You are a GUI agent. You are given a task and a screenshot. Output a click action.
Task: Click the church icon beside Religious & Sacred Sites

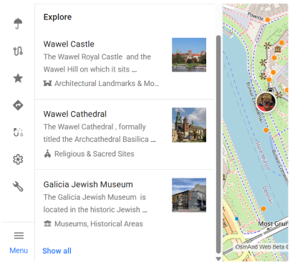[x=47, y=153]
